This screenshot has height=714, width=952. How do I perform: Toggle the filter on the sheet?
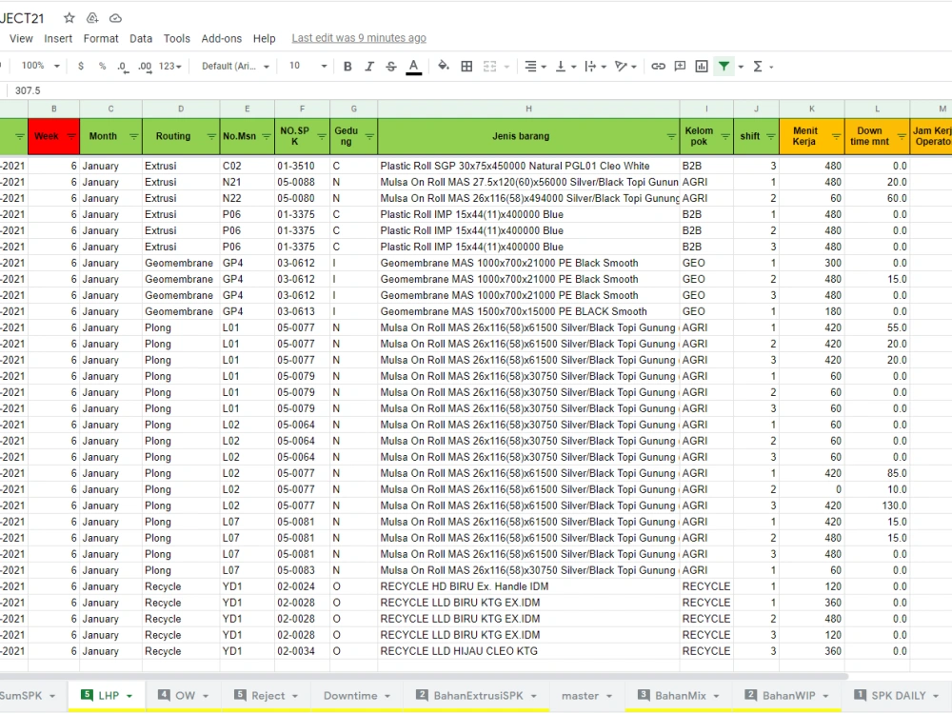pos(724,66)
